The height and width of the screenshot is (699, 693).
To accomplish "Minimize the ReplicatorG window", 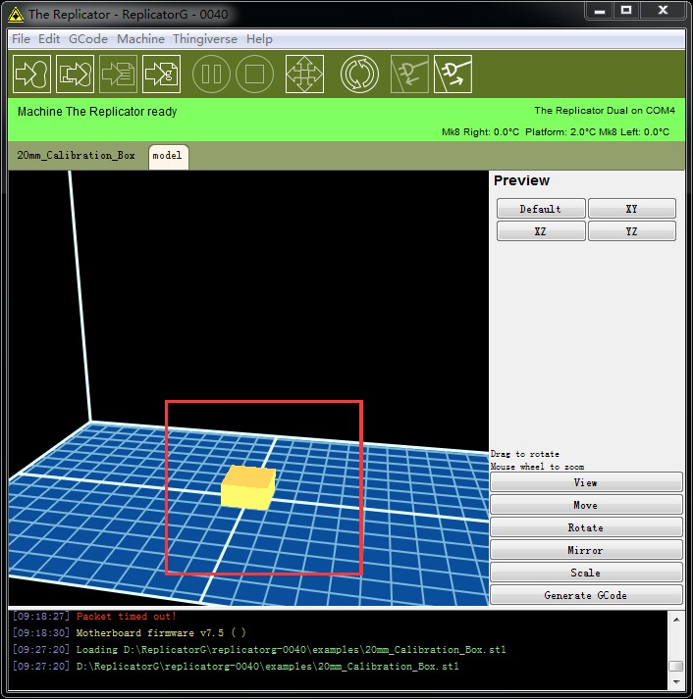I will (600, 11).
